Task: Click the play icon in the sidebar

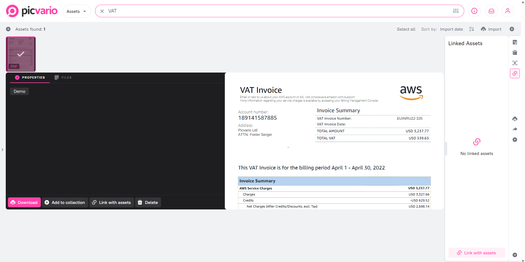Action: [x=515, y=140]
